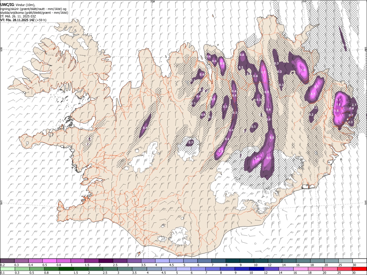Select the hot pink 20 swatch, lower legend row
Image resolution: width=367 pixels, height=275 pixels.
coord(330,269)
